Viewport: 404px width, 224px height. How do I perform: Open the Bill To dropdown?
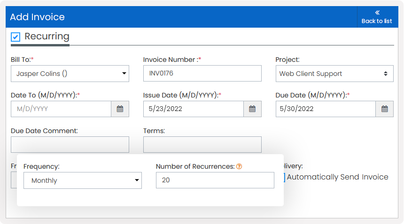(70, 74)
